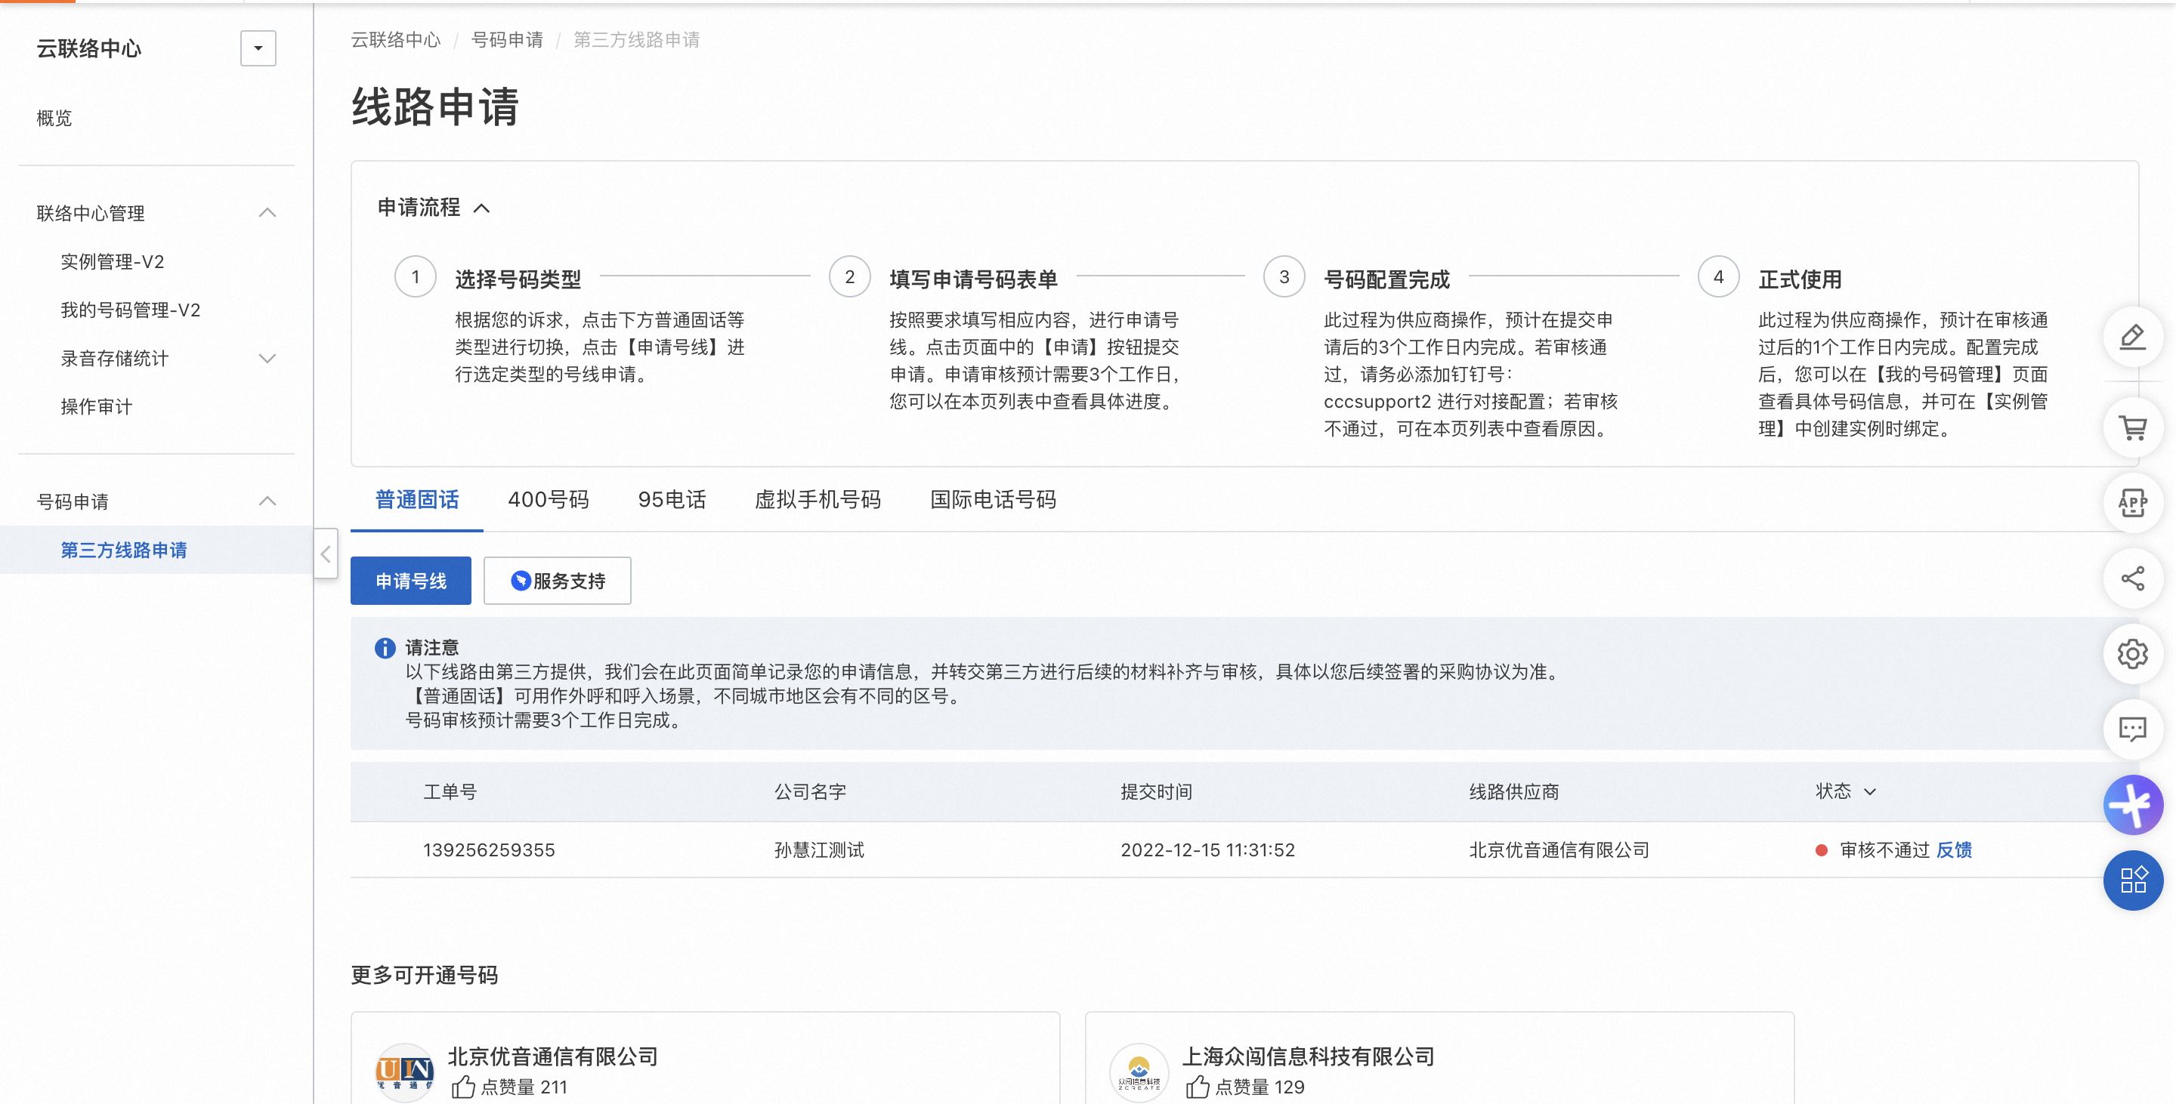This screenshot has height=1104, width=2176.
Task: Click the 工单号 column header
Action: pos(450,791)
